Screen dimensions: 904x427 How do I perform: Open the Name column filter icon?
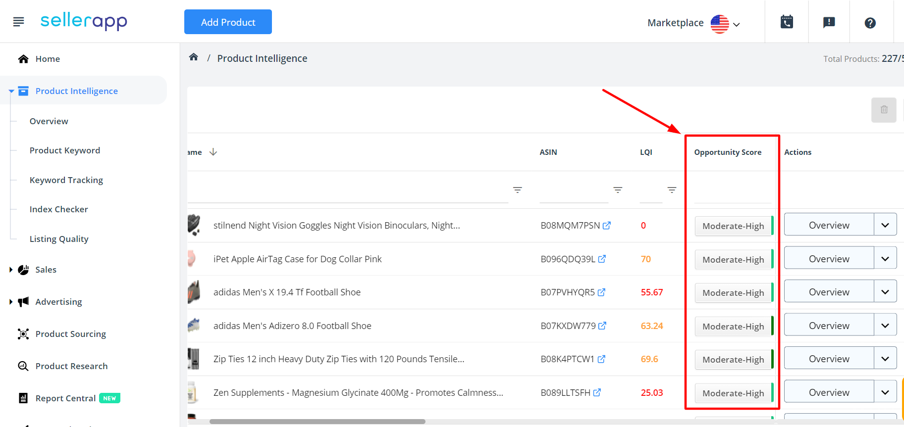coord(518,190)
